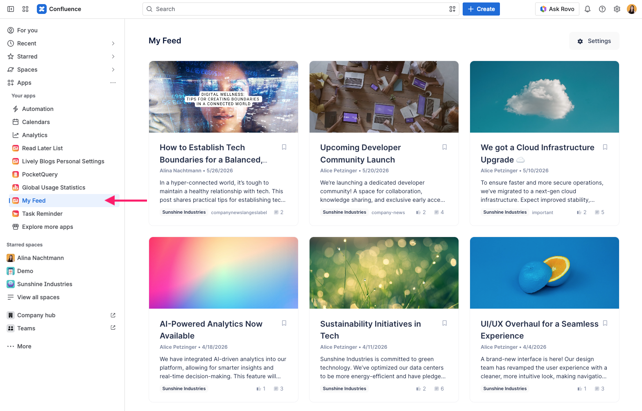The width and height of the screenshot is (642, 411).
Task: Click the apps icon inside search bar
Action: click(x=452, y=9)
